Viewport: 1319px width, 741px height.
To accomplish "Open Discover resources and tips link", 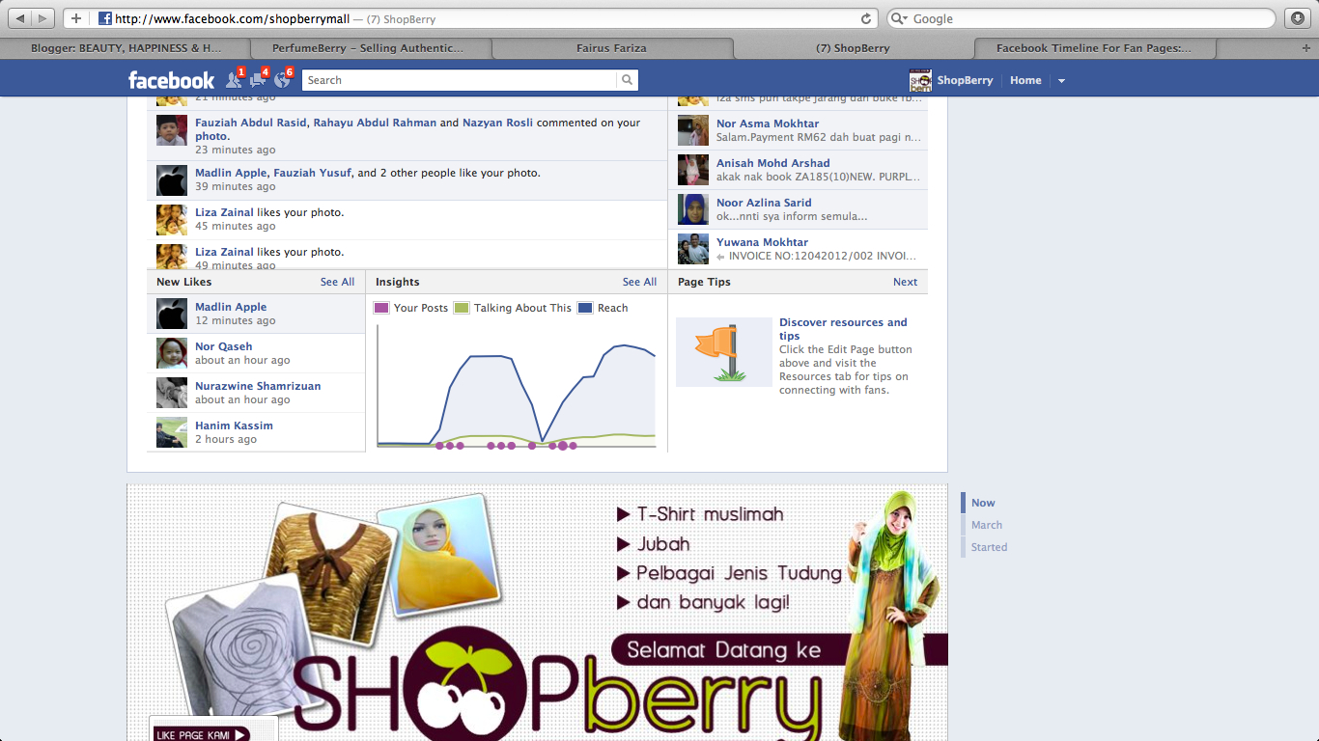I will click(x=843, y=329).
